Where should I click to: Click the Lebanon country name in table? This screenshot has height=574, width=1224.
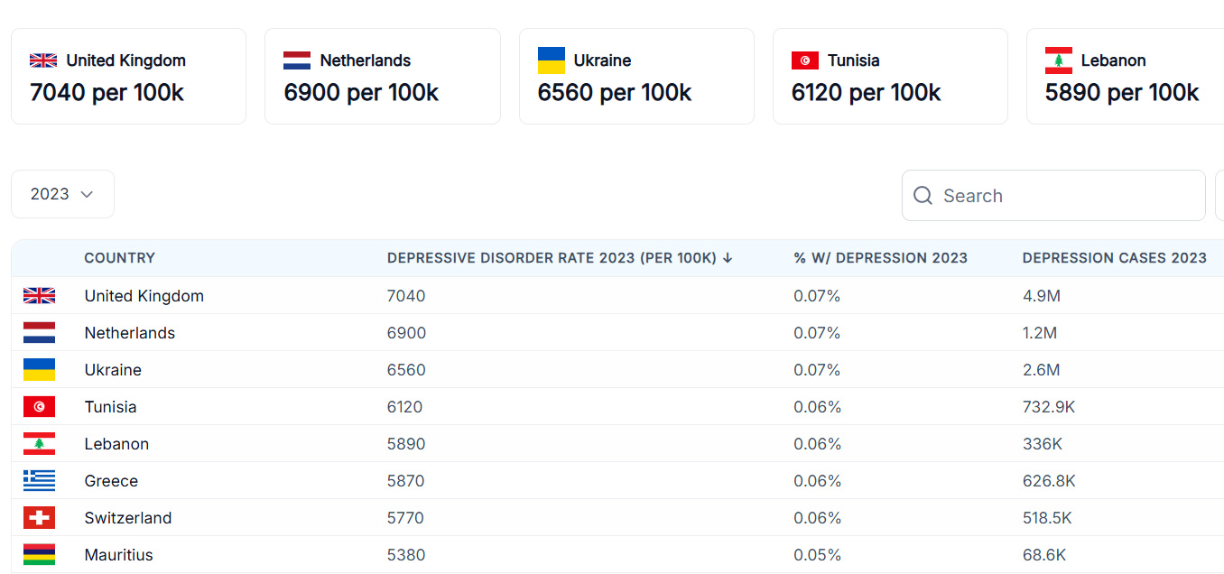pyautogui.click(x=116, y=444)
